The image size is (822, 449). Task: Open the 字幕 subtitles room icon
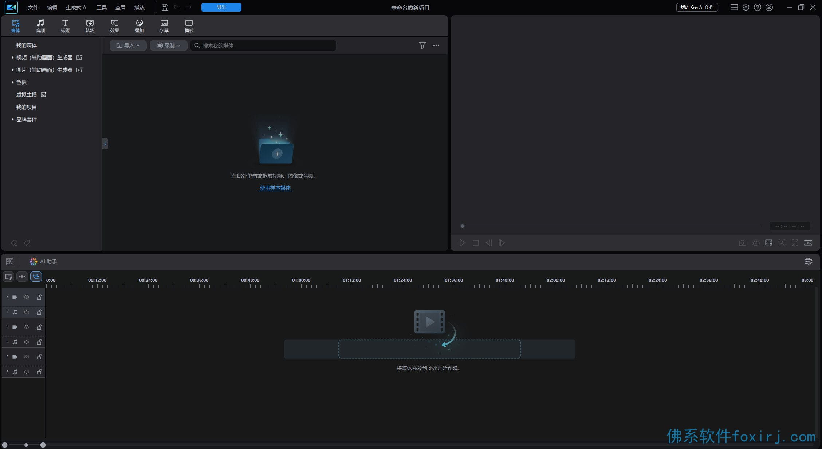click(x=164, y=23)
